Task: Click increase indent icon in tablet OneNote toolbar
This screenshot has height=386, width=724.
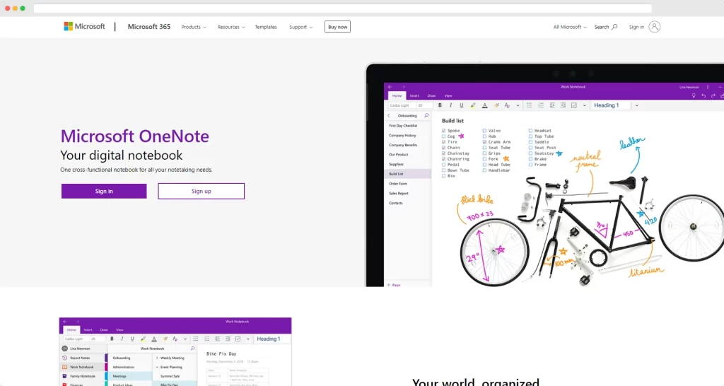Action: [563, 105]
